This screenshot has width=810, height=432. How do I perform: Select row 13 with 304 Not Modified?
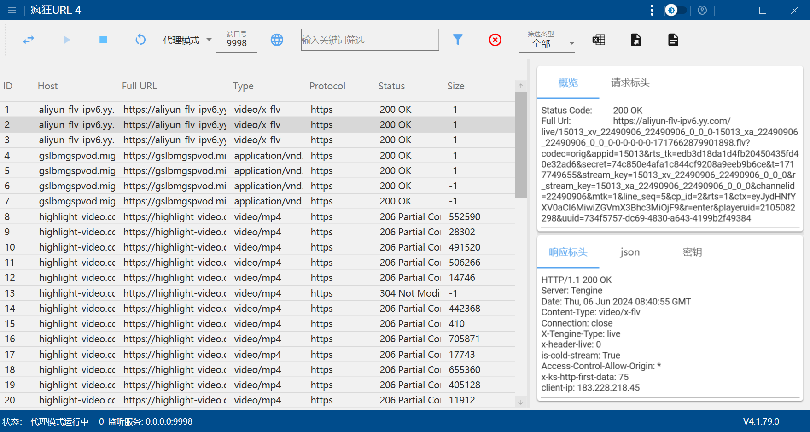(258, 293)
